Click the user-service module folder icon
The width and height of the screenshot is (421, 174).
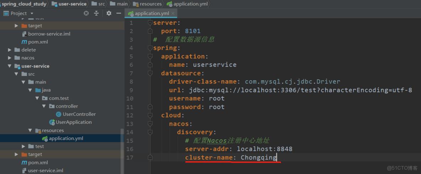click(17, 66)
